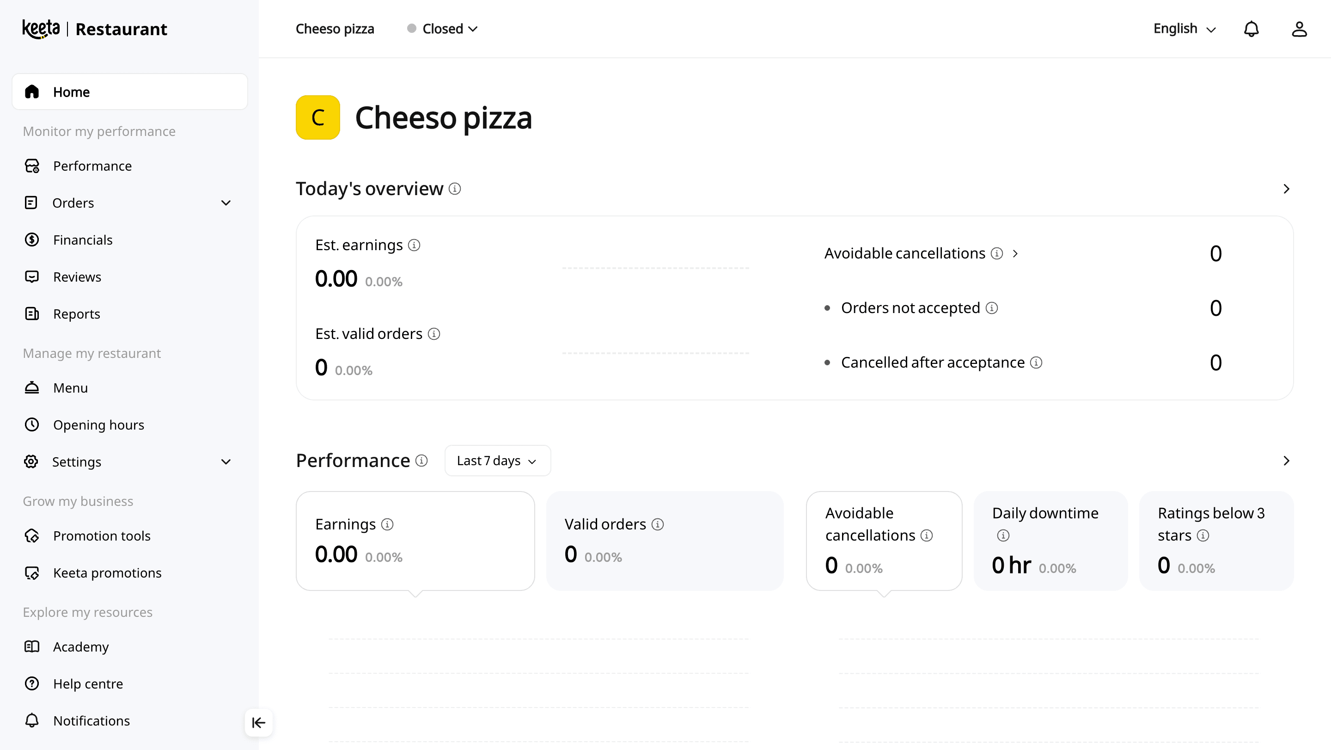Viewport: 1331px width, 750px height.
Task: Click info icon beside Orders not accepted
Action: pyautogui.click(x=991, y=308)
